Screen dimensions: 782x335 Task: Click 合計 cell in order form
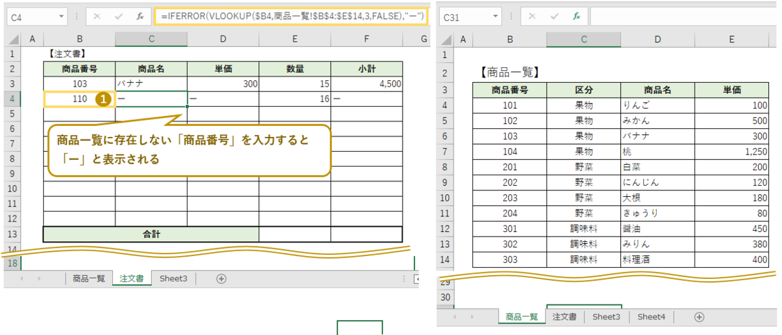(151, 233)
